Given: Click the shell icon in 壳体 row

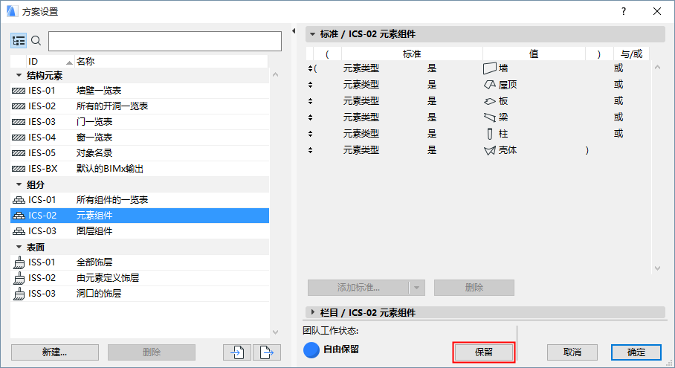Looking at the screenshot, I should point(489,151).
